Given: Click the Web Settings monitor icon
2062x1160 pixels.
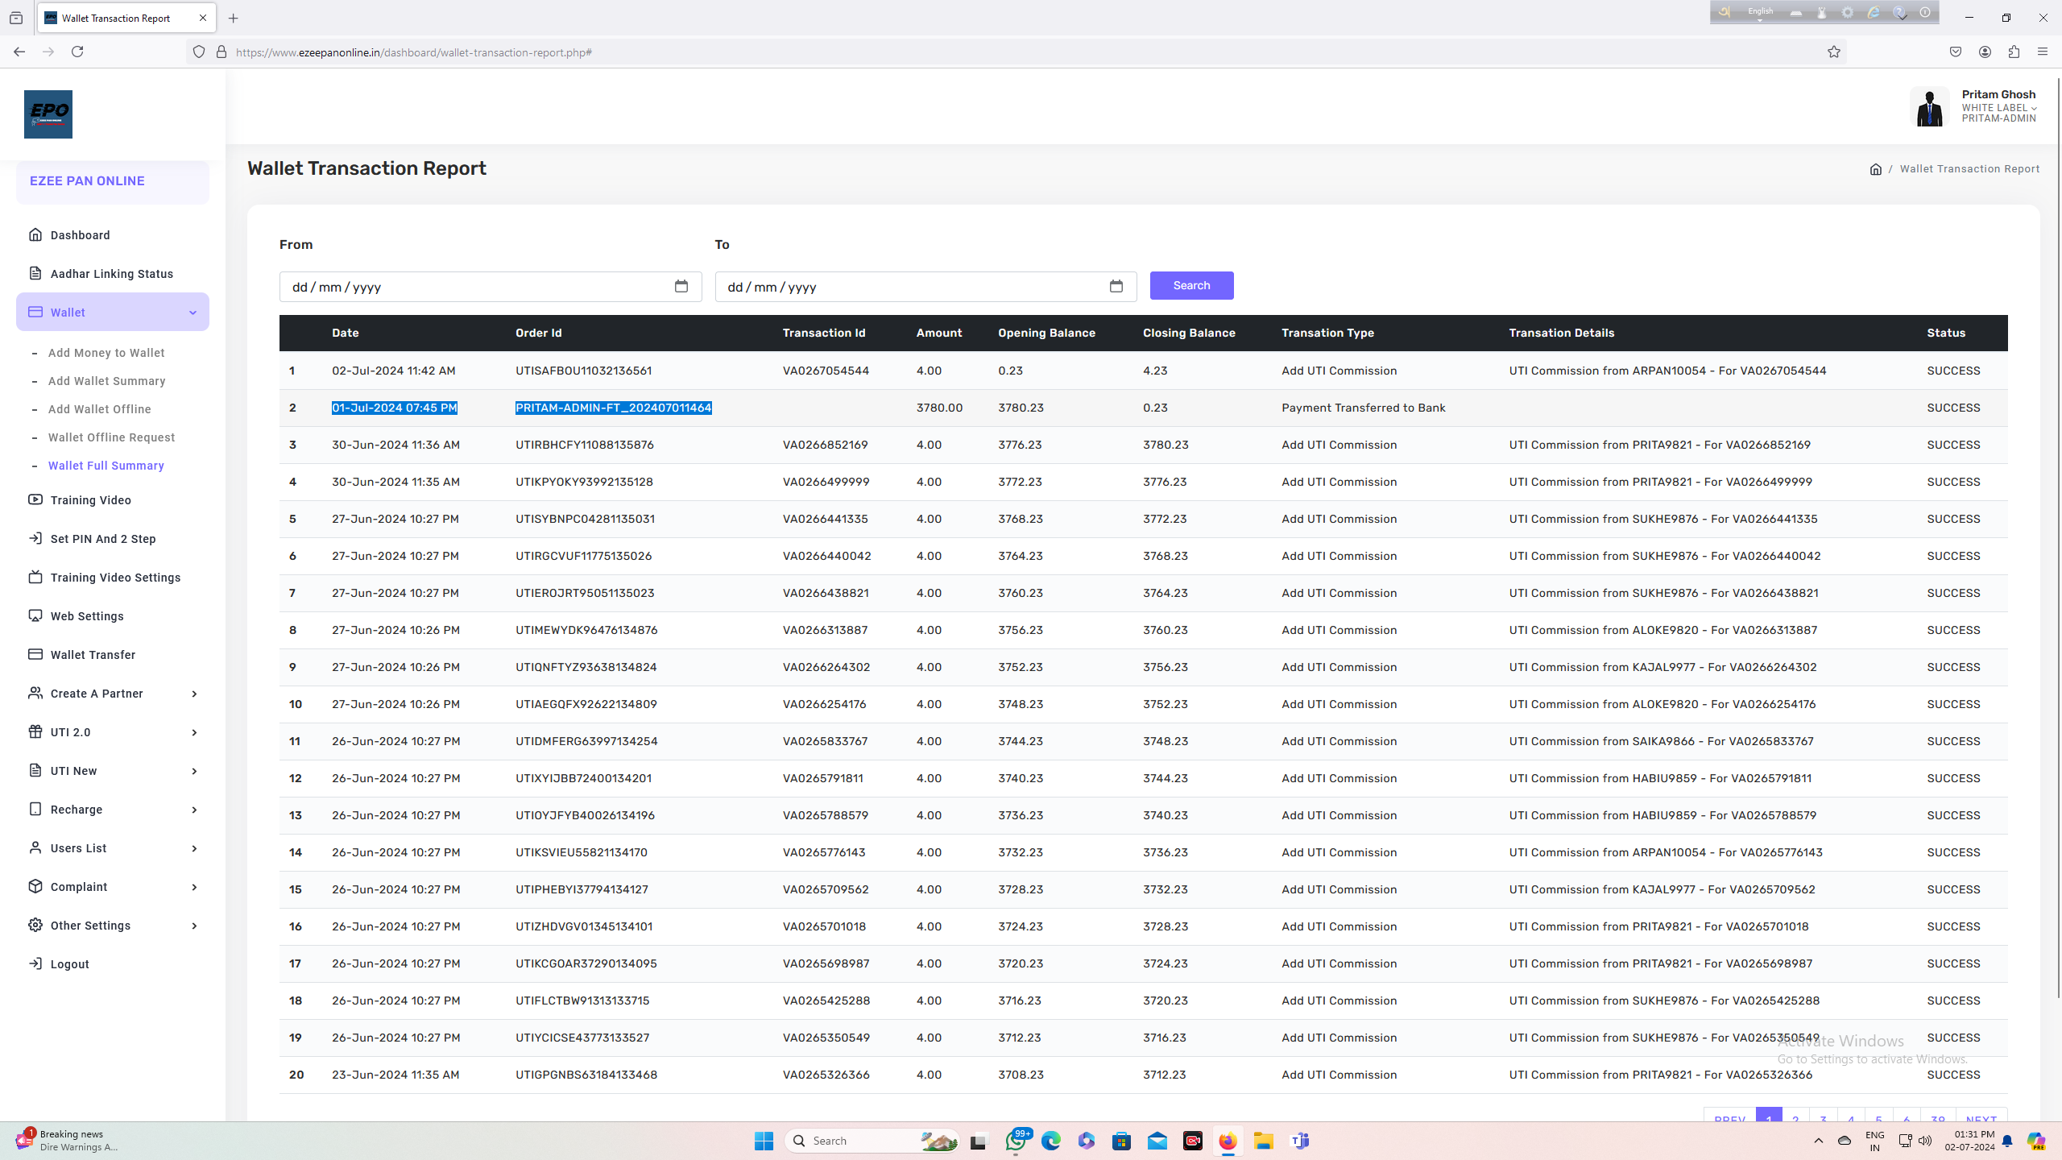Looking at the screenshot, I should coord(35,615).
